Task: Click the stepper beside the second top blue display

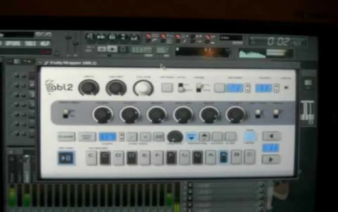Action: pyautogui.click(x=277, y=88)
